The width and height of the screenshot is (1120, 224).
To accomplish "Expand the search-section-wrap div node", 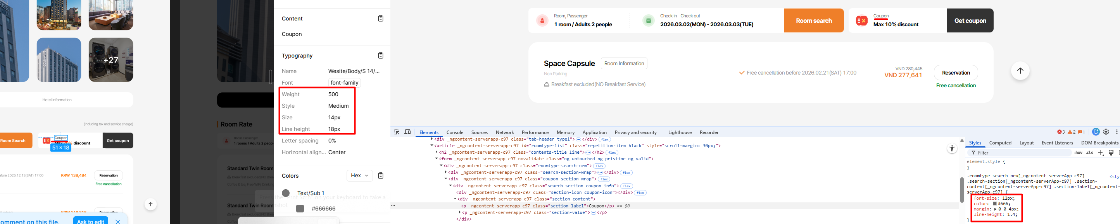I will 446,172.
